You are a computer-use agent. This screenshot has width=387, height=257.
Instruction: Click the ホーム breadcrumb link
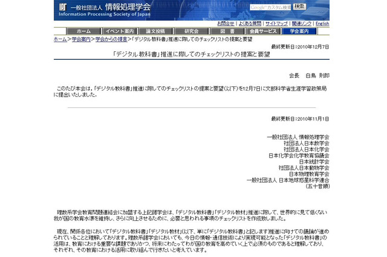coord(60,39)
